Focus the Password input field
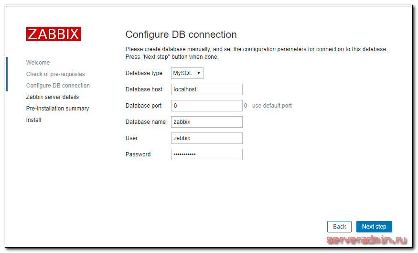 click(206, 154)
